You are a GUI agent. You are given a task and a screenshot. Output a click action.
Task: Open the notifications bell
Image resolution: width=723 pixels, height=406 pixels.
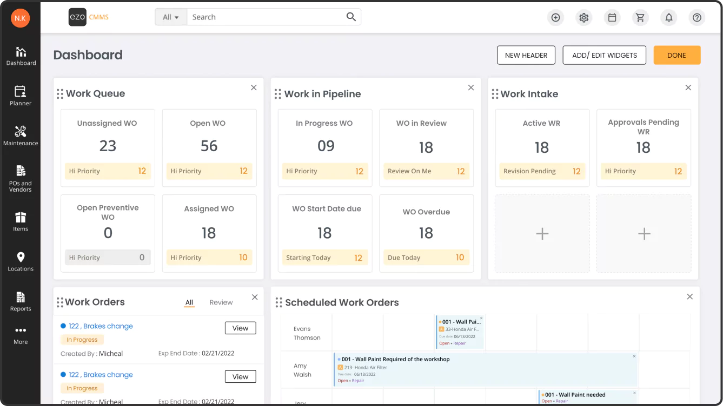tap(668, 17)
